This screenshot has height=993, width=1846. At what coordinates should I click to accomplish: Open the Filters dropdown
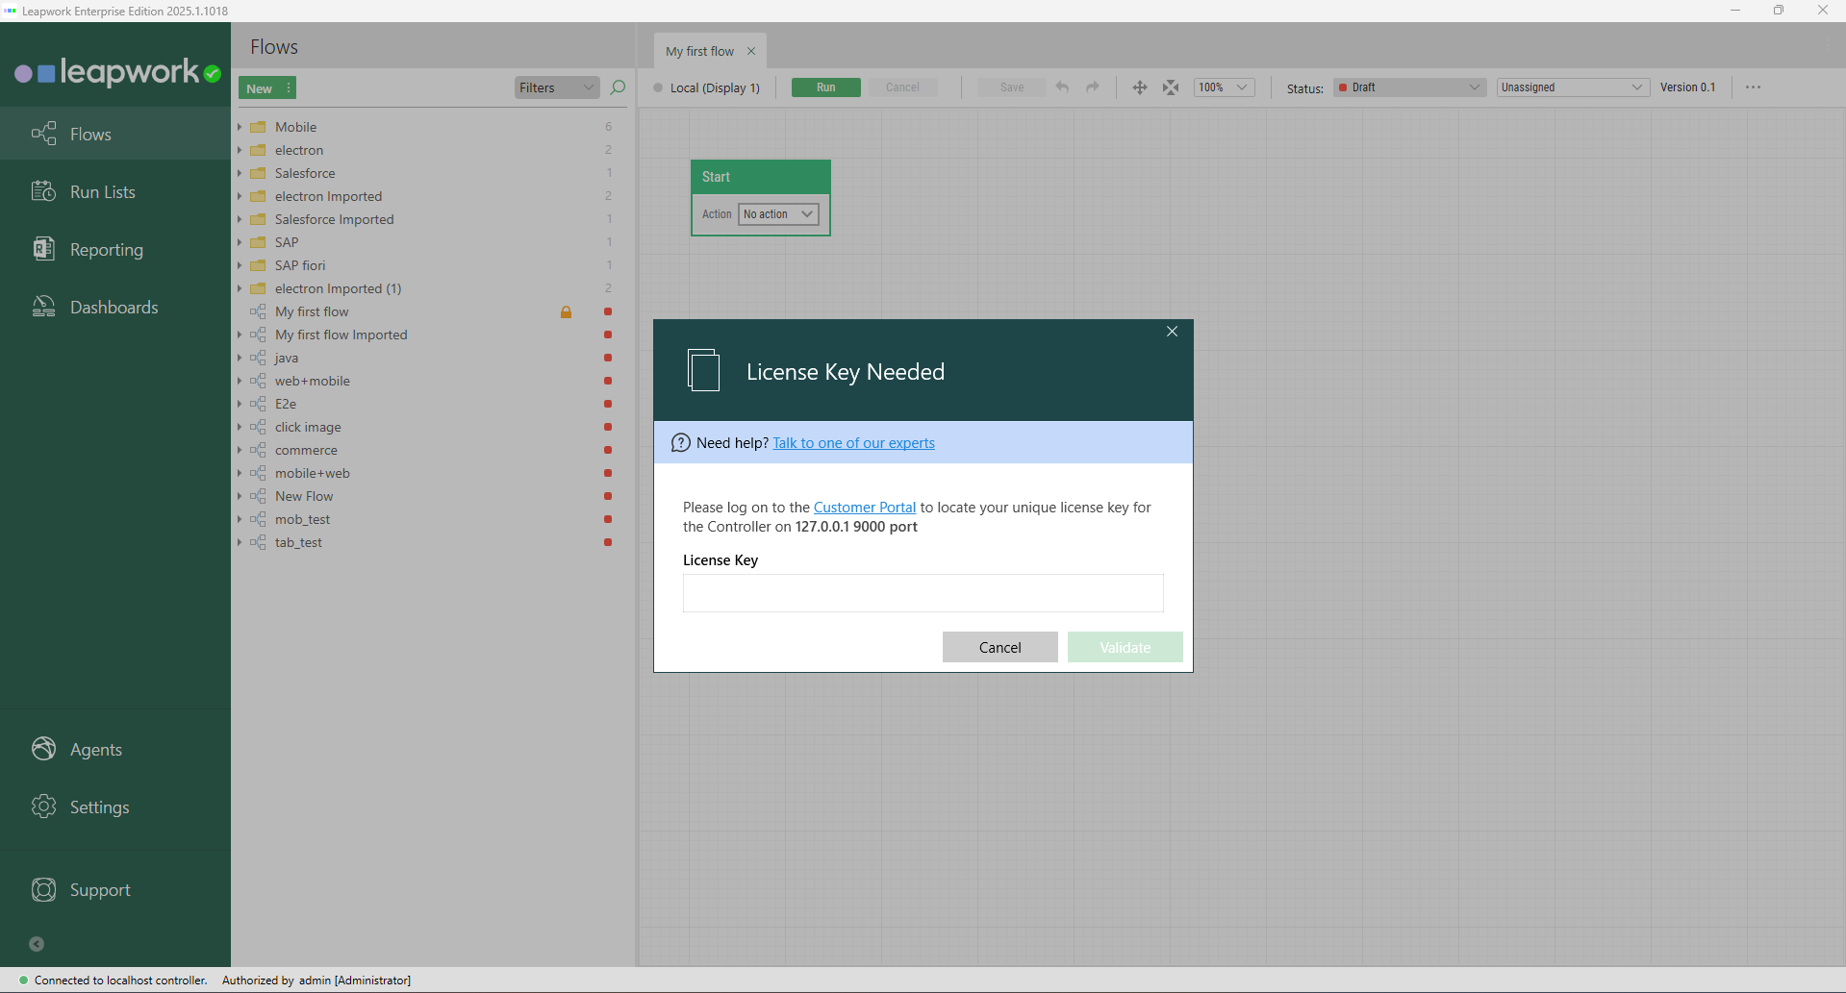tap(557, 87)
